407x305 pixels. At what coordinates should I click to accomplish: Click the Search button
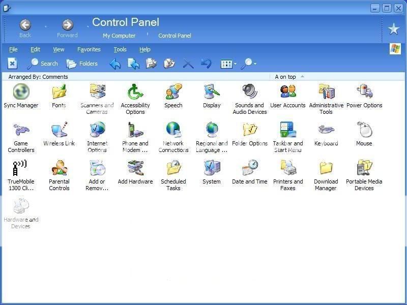(43, 64)
